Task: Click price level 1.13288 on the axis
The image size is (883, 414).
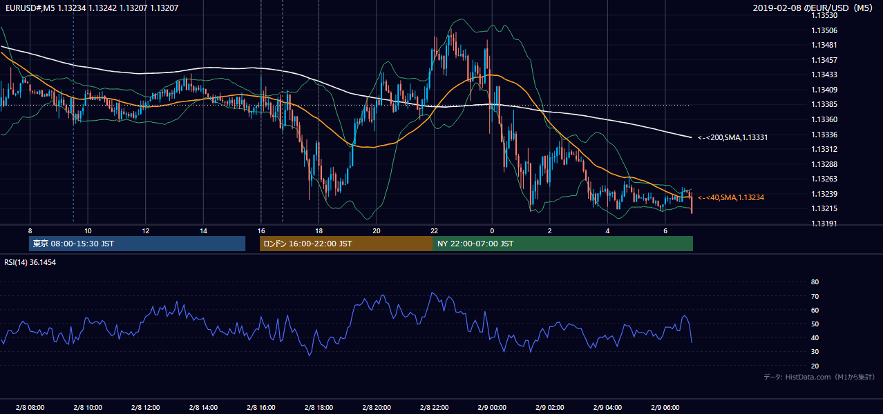Action: pyautogui.click(x=824, y=164)
